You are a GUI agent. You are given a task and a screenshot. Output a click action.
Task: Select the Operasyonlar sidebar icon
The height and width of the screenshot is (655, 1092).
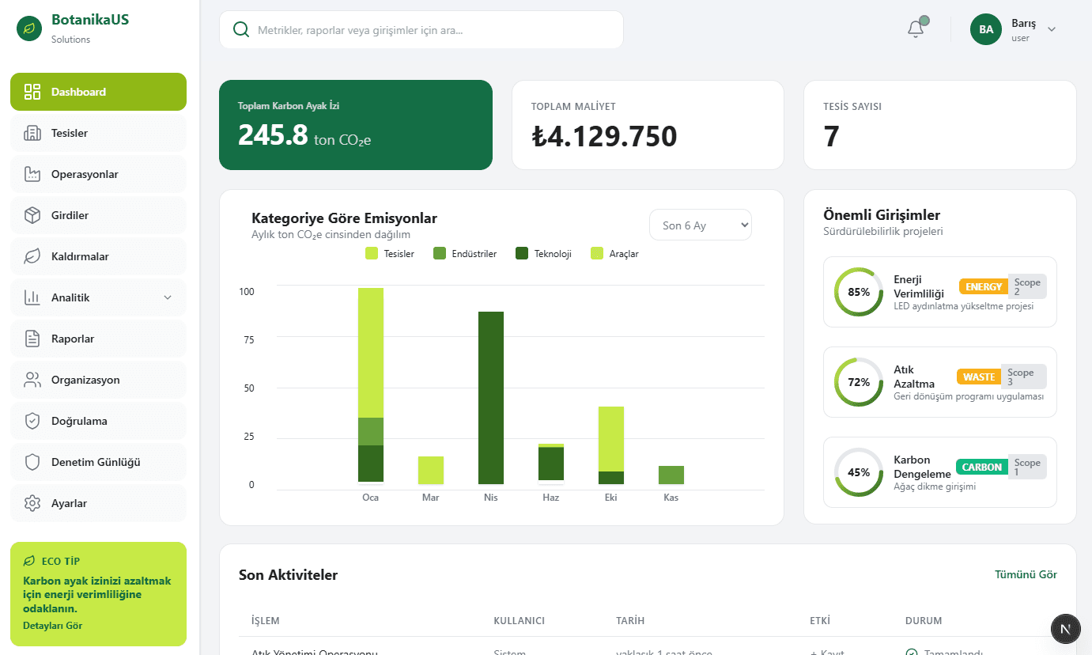[32, 173]
